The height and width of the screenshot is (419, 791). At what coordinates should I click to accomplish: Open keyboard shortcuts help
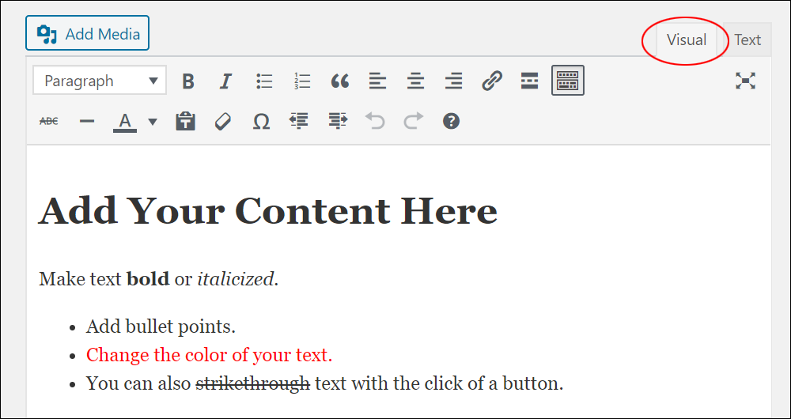coord(451,121)
